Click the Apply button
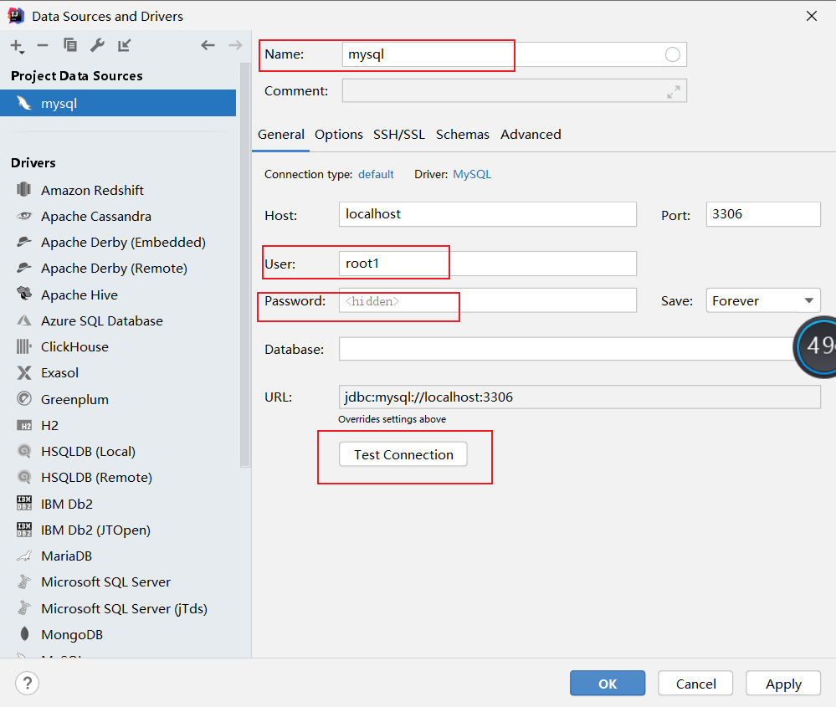836x707 pixels. click(x=783, y=683)
